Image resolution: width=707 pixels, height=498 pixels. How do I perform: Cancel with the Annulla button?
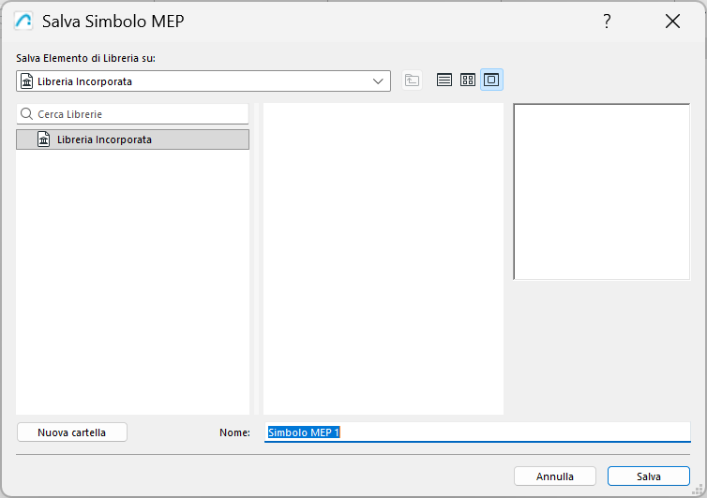click(x=554, y=476)
